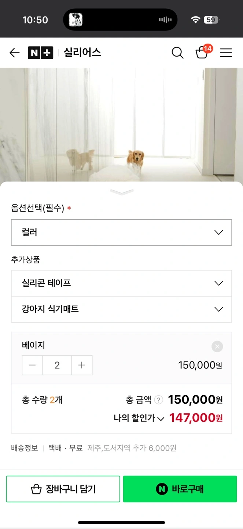243x529 pixels.
Task: Tap the search magnifier icon
Action: click(177, 53)
